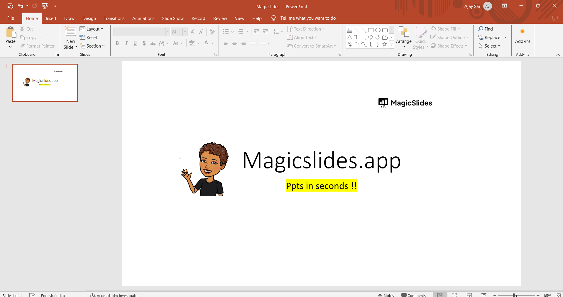
Task: Open the Insert ribbon tab
Action: [x=51, y=18]
